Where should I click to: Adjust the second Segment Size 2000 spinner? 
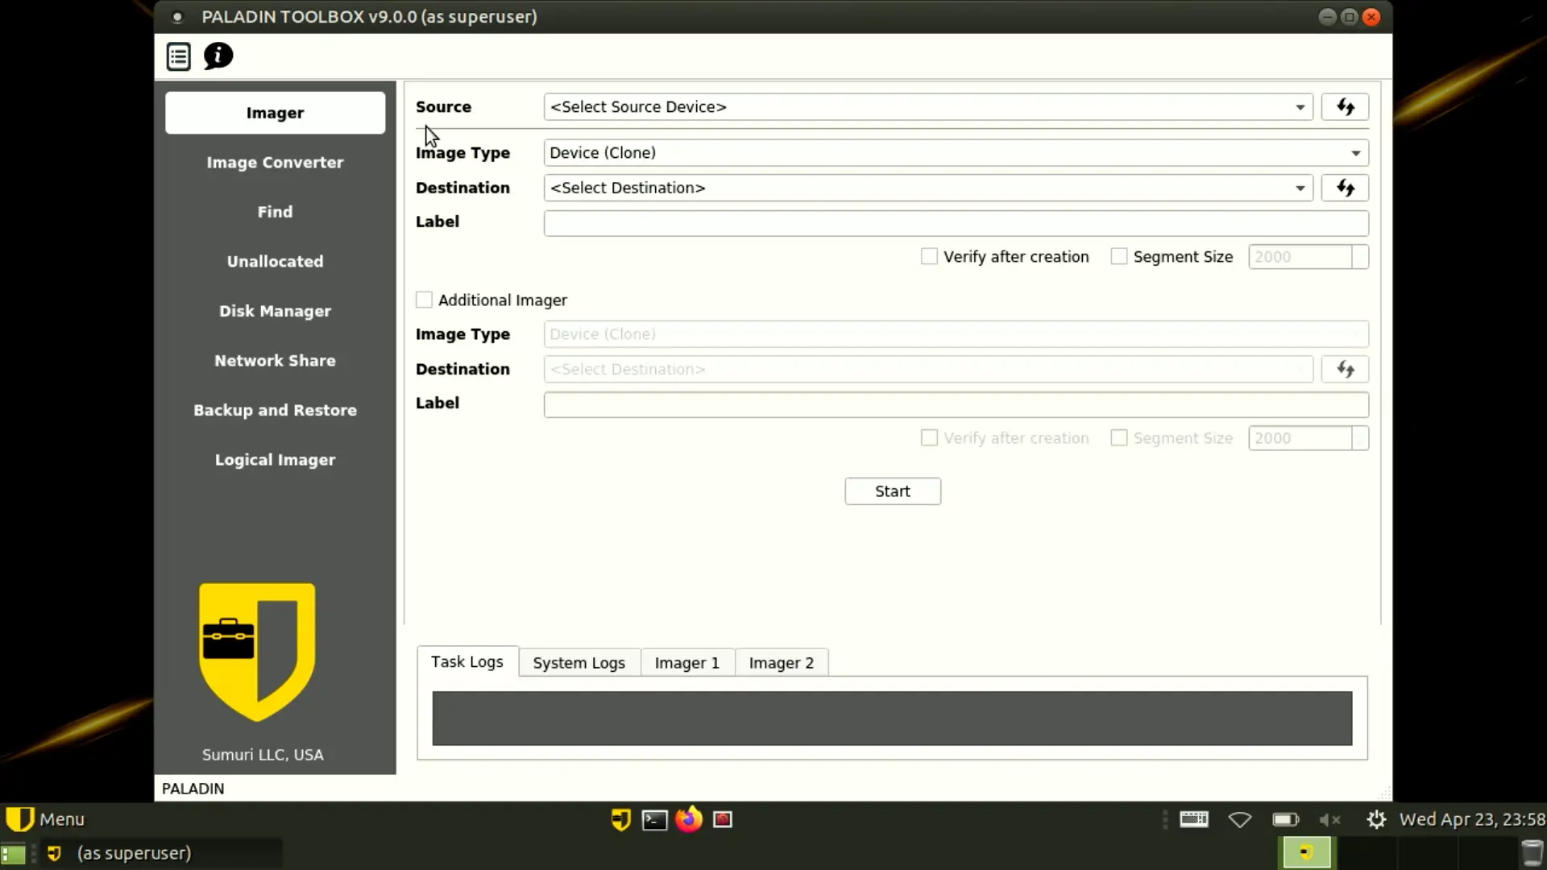(x=1308, y=438)
